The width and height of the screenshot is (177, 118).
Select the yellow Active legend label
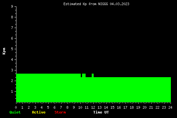pyautogui.click(x=39, y=112)
